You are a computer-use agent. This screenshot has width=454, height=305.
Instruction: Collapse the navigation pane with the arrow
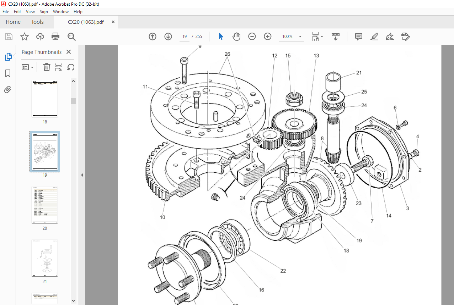click(82, 175)
